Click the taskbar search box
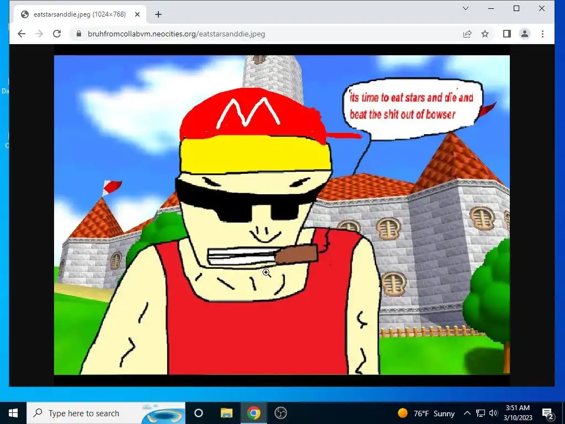This screenshot has height=424, width=565. pos(106,413)
